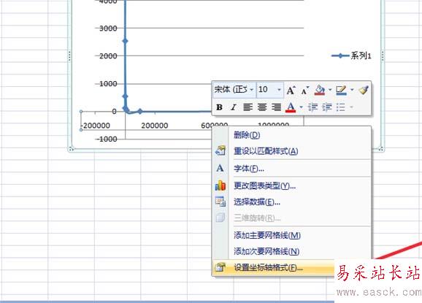Expand font color dropdown arrow
Screen dimensions: 422x303
point(301,107)
